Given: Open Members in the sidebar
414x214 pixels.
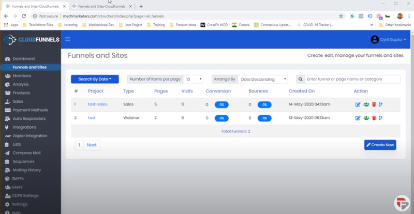Looking at the screenshot, I should [x=22, y=75].
